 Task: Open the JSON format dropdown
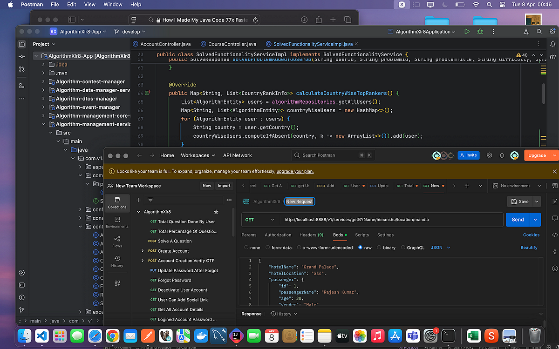tap(441, 248)
